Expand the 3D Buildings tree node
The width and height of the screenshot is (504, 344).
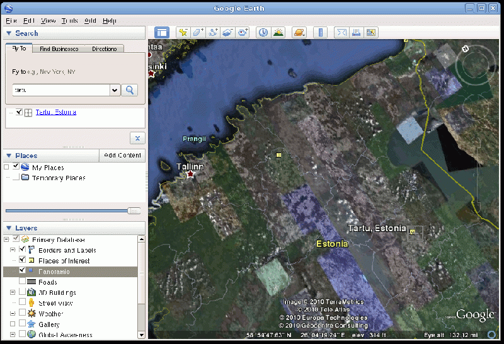pyautogui.click(x=13, y=292)
